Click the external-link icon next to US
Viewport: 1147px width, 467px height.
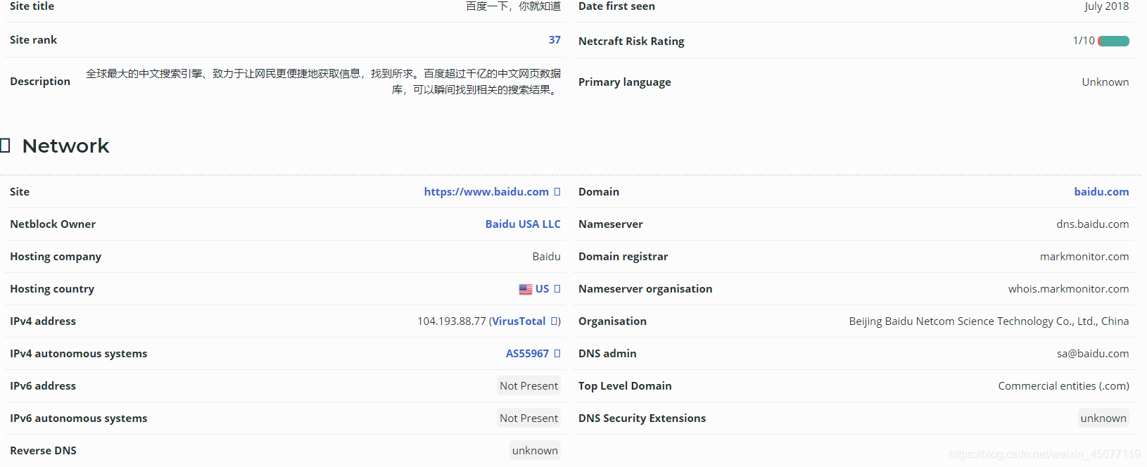[x=557, y=289]
